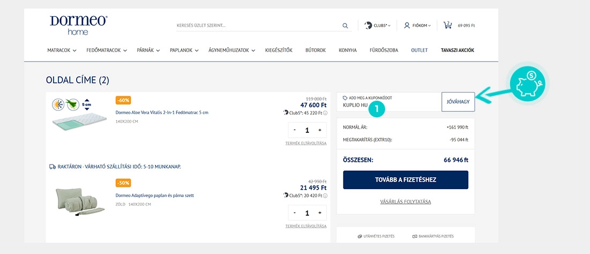Open the Konyha category
Image resolution: width=590 pixels, height=254 pixels.
[x=348, y=50]
